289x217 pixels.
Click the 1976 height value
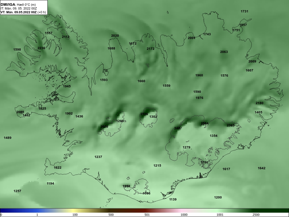click(199, 98)
